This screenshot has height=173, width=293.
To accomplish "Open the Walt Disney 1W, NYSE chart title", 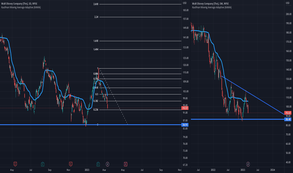I will [x=210, y=3].
